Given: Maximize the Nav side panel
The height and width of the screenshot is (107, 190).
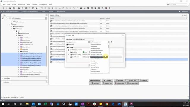Looking at the screenshot, I should click(47, 15).
